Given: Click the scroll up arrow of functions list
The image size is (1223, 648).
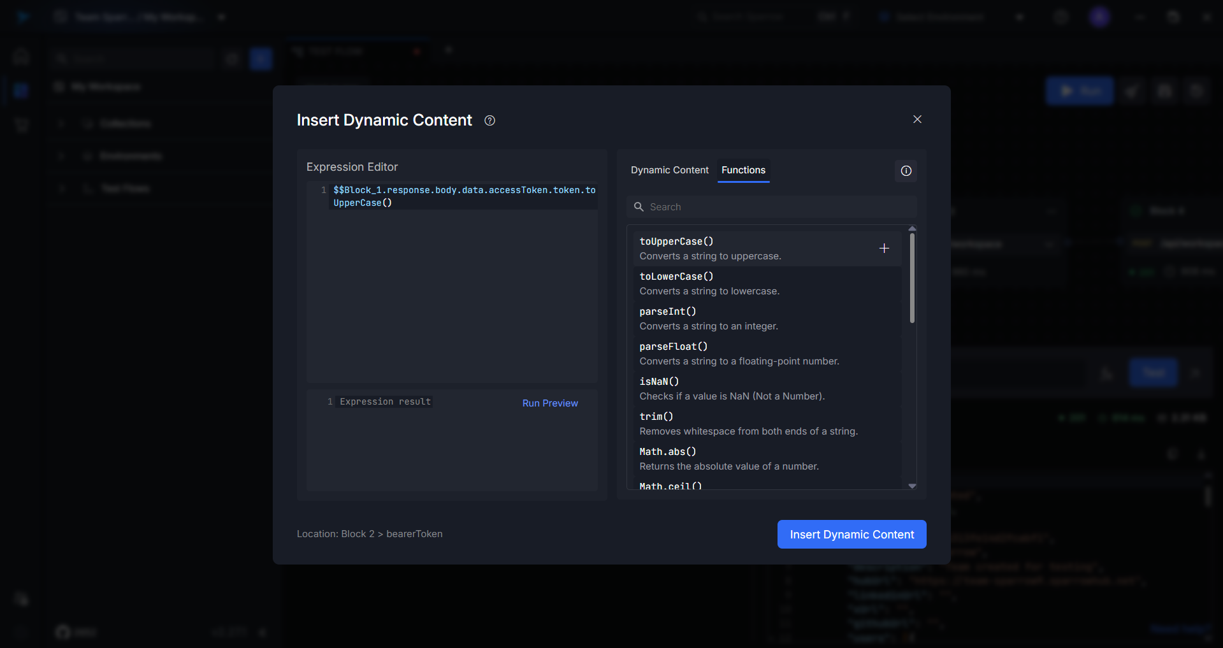Looking at the screenshot, I should click(x=912, y=228).
